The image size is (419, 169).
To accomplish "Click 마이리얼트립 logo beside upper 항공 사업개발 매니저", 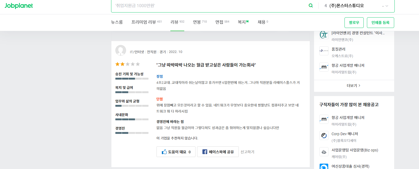I will coord(324,67).
